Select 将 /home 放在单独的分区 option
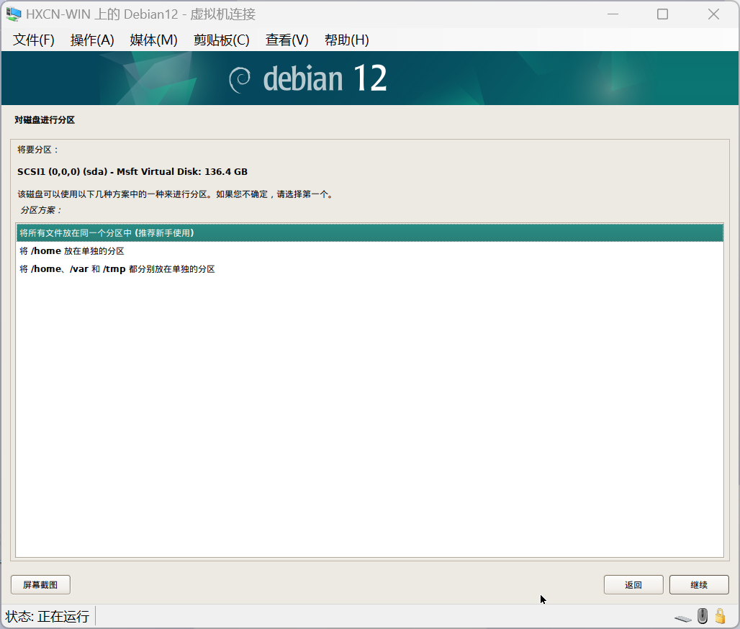This screenshot has height=629, width=740. point(369,251)
